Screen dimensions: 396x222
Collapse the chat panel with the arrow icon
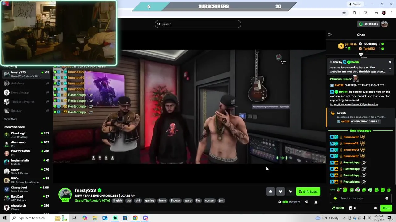330,35
